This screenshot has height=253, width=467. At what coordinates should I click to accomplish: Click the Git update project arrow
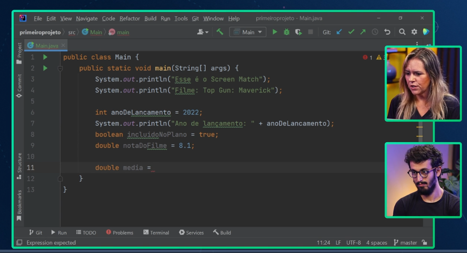pyautogui.click(x=339, y=32)
